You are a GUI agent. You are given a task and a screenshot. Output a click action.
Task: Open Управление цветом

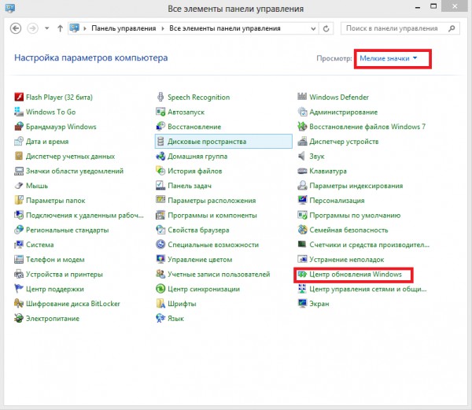(x=194, y=260)
